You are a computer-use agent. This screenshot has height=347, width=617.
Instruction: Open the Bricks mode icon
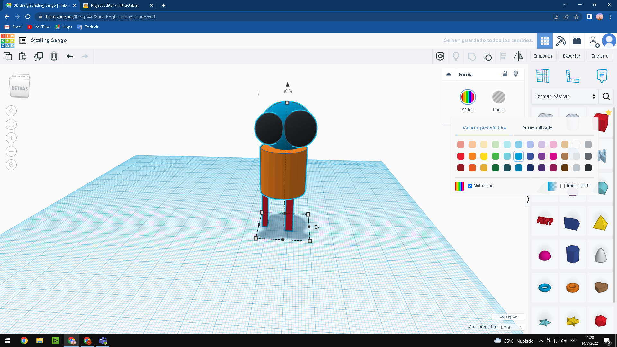coord(577,41)
